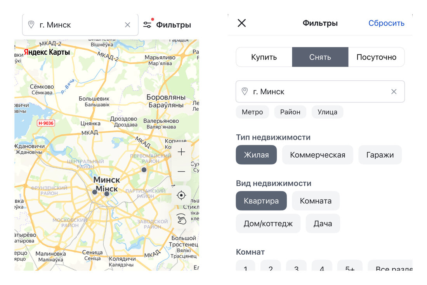The height and width of the screenshot is (285, 427).
Task: Select Дом/коттедж property kind
Action: pyautogui.click(x=268, y=224)
